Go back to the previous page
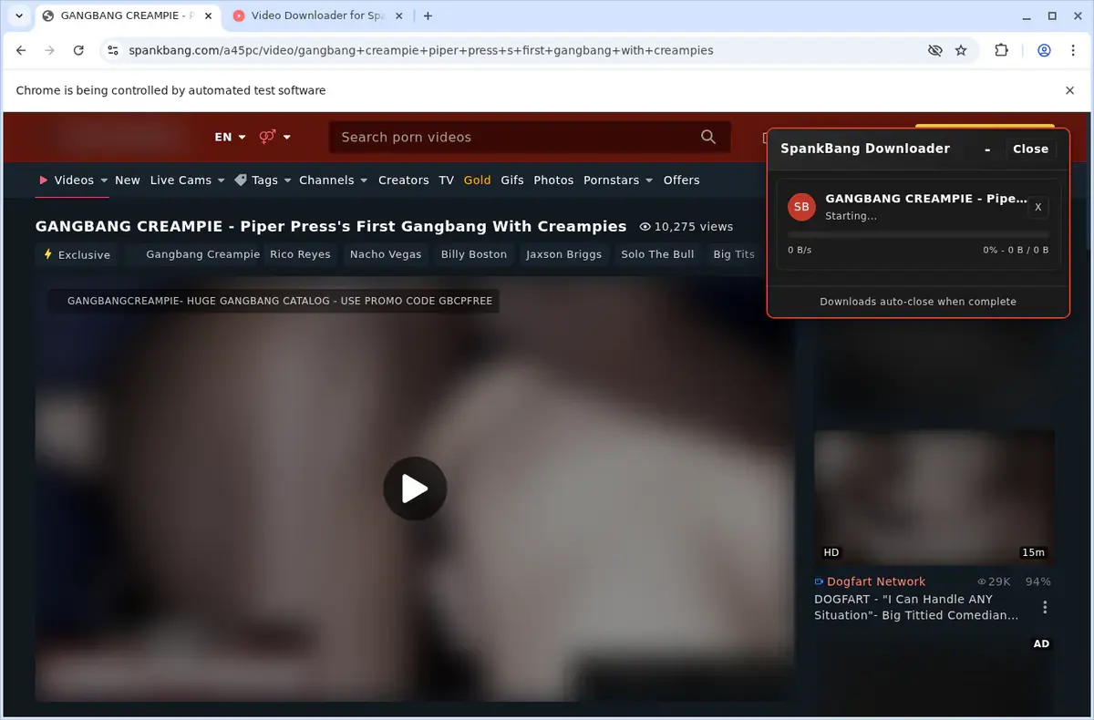Image resolution: width=1094 pixels, height=720 pixels. point(21,50)
